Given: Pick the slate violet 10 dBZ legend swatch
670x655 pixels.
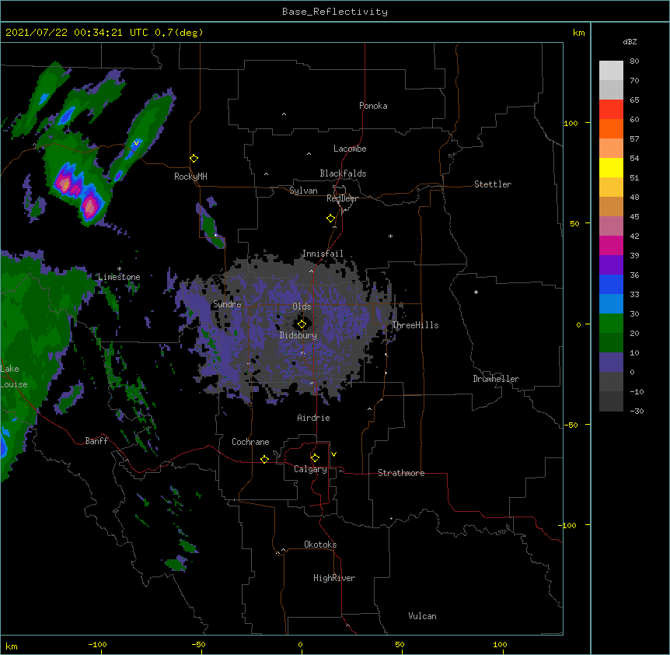Looking at the screenshot, I should [x=611, y=363].
